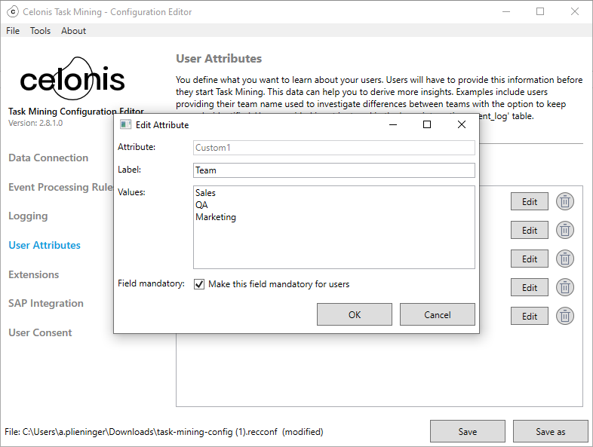The image size is (593, 447).
Task: Click the Label input field containing Team
Action: pos(334,170)
